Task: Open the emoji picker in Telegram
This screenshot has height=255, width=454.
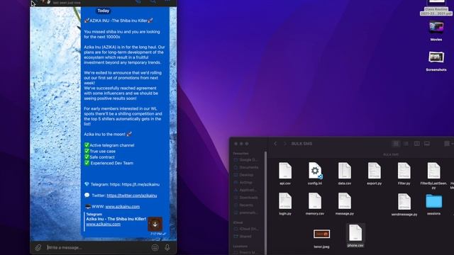Action: (x=155, y=247)
